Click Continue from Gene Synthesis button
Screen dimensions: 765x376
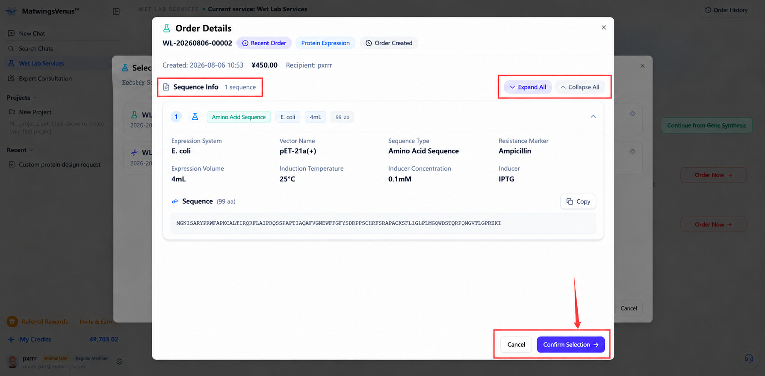pyautogui.click(x=706, y=125)
